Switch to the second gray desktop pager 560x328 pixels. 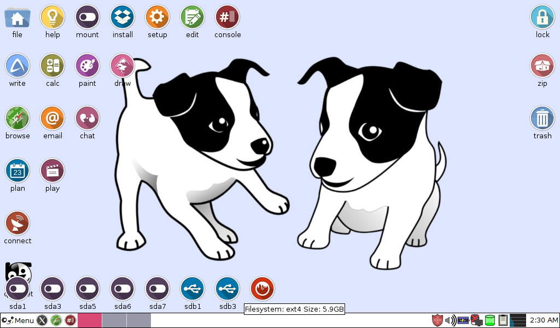click(x=114, y=320)
